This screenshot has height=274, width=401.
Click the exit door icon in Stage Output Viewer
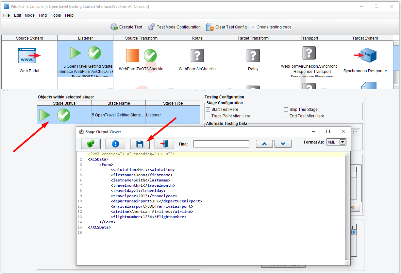164,144
